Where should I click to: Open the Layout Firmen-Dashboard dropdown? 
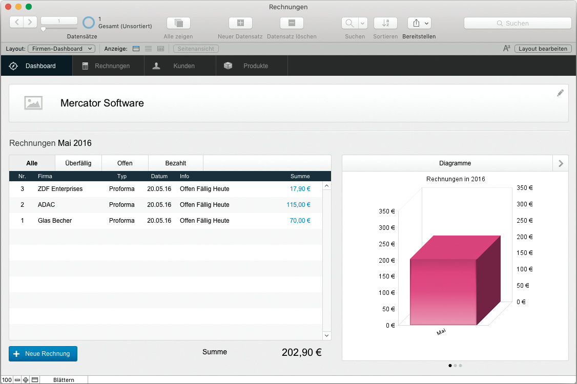61,49
